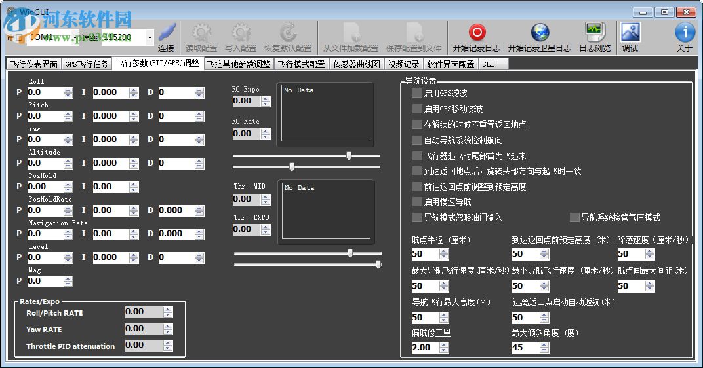
Task: Switch to the 飞控其他参数调整 tab
Action: (239, 64)
